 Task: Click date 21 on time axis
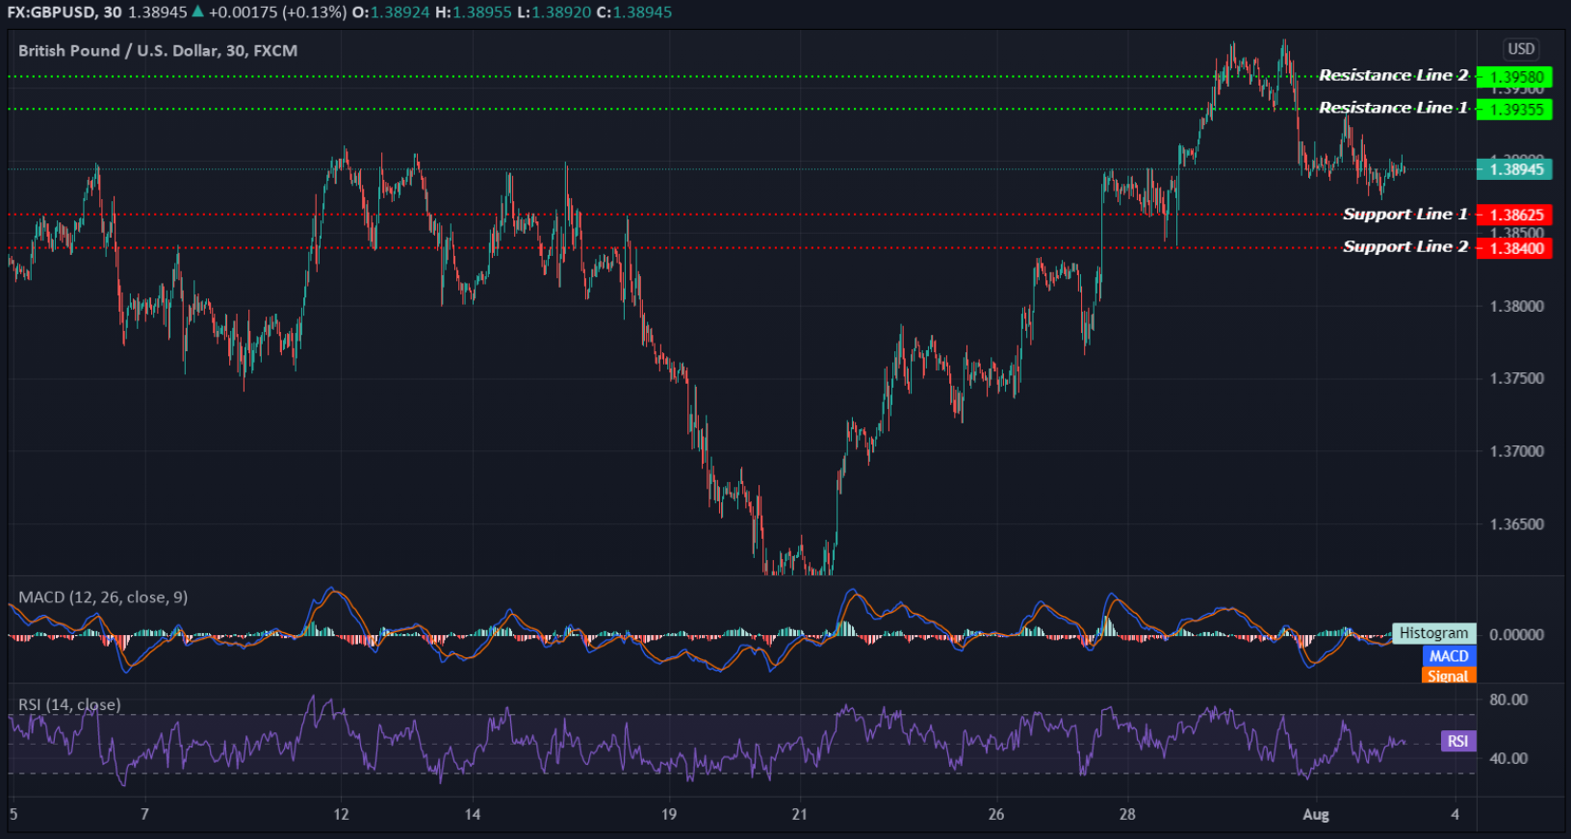point(799,814)
